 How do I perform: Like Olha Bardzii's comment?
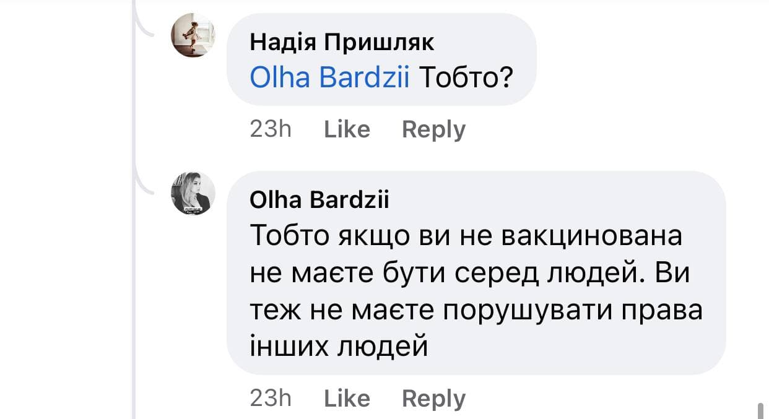click(x=347, y=399)
